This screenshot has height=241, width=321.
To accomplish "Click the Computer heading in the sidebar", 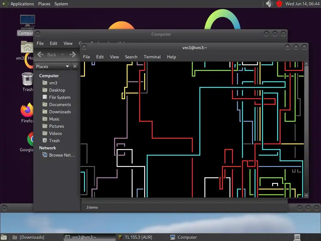I will coord(49,76).
